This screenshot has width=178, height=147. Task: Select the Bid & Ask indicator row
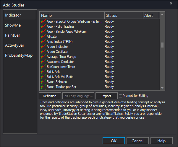[x=100, y=72]
